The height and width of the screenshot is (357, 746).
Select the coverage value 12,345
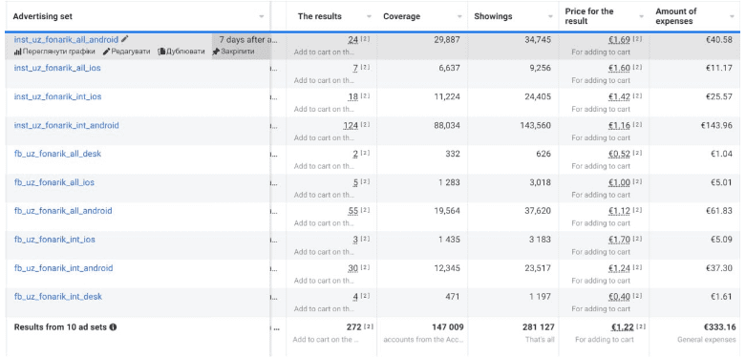tap(447, 268)
